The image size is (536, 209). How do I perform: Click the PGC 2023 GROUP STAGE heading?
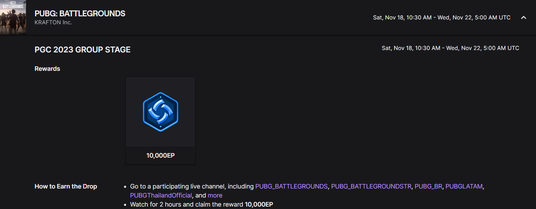coord(83,50)
